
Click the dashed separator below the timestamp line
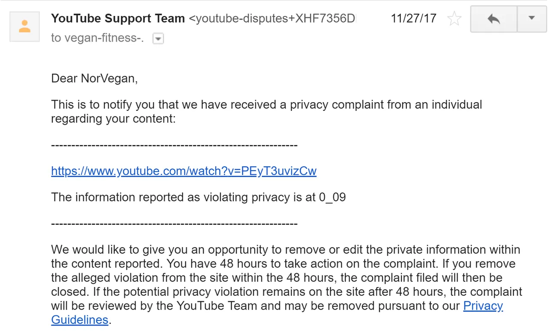click(174, 224)
